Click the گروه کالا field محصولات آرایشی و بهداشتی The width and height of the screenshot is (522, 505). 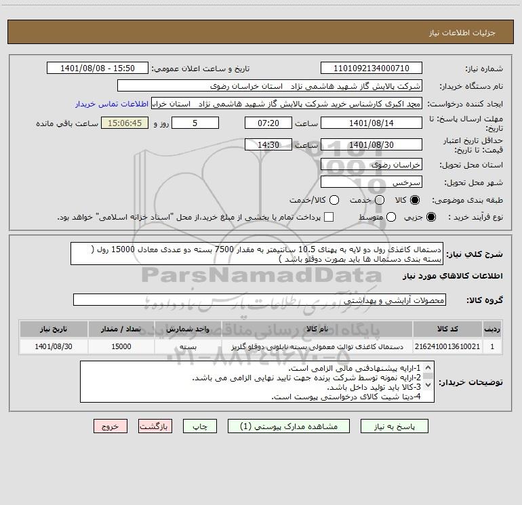click(260, 300)
